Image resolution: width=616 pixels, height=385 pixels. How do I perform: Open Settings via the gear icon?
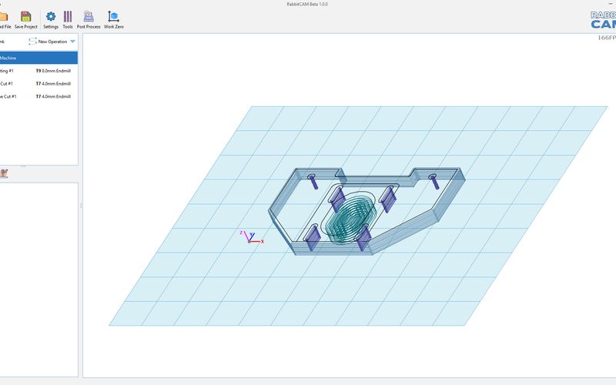coord(51,16)
